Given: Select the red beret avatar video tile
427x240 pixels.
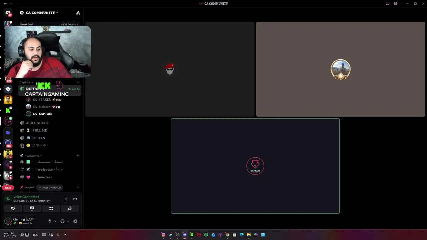Looking at the screenshot, I should coord(170,69).
